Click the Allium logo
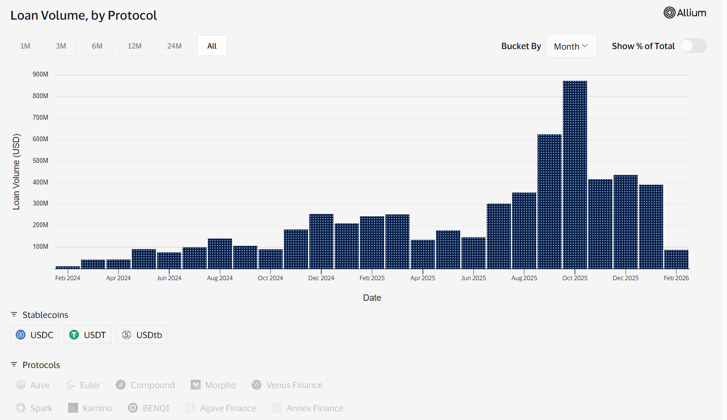Image resolution: width=727 pixels, height=420 pixels. 685,13
